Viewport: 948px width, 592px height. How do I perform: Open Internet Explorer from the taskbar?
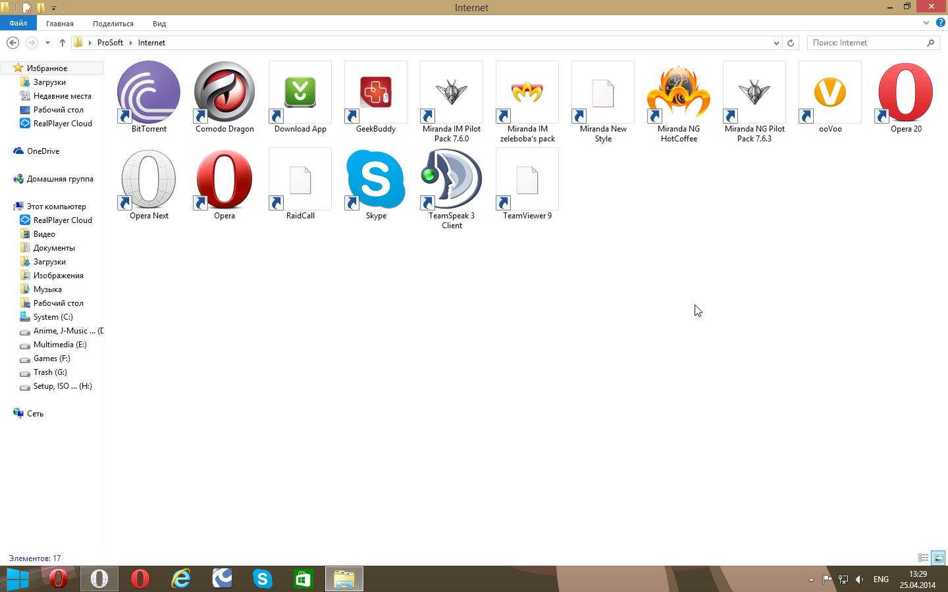click(180, 579)
